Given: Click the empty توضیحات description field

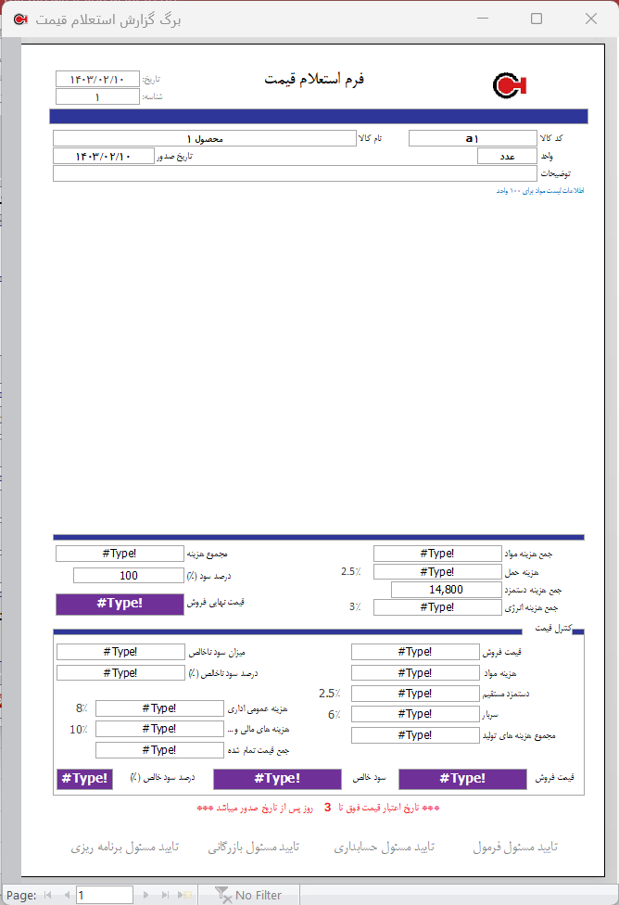Looking at the screenshot, I should [x=295, y=173].
